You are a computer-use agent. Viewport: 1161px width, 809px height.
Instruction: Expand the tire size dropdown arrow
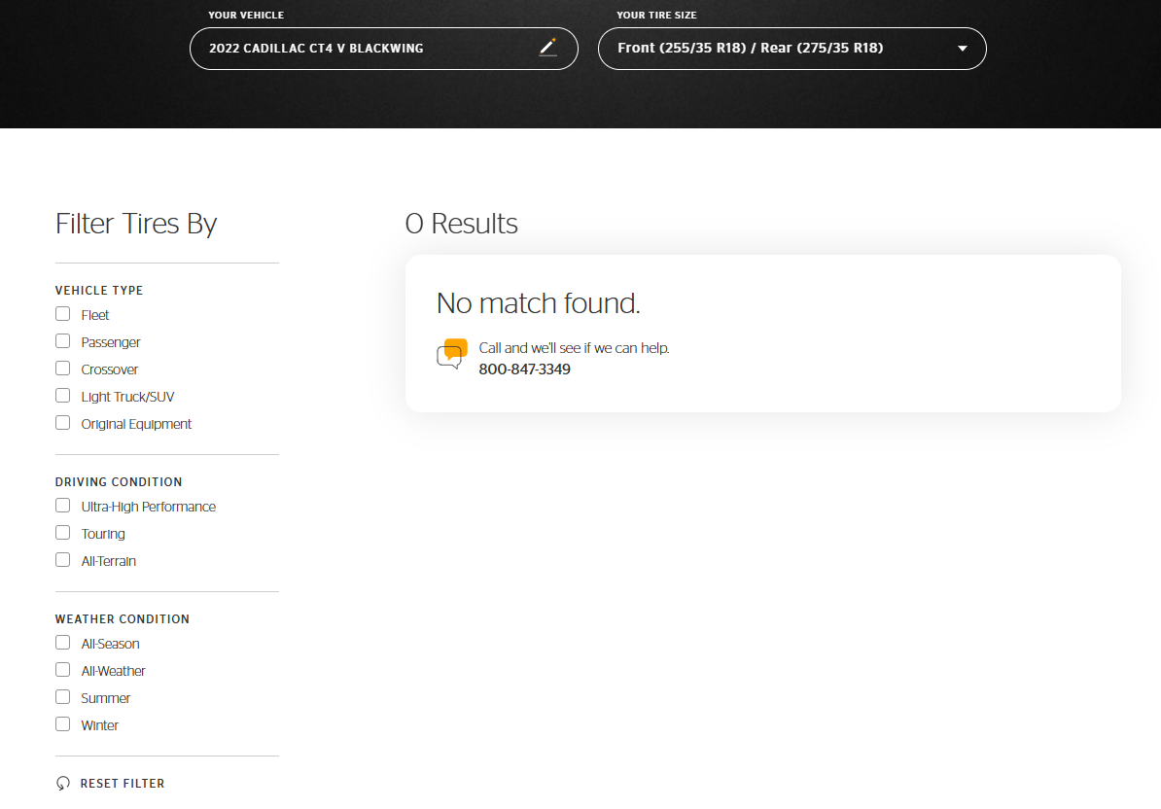[x=962, y=49]
